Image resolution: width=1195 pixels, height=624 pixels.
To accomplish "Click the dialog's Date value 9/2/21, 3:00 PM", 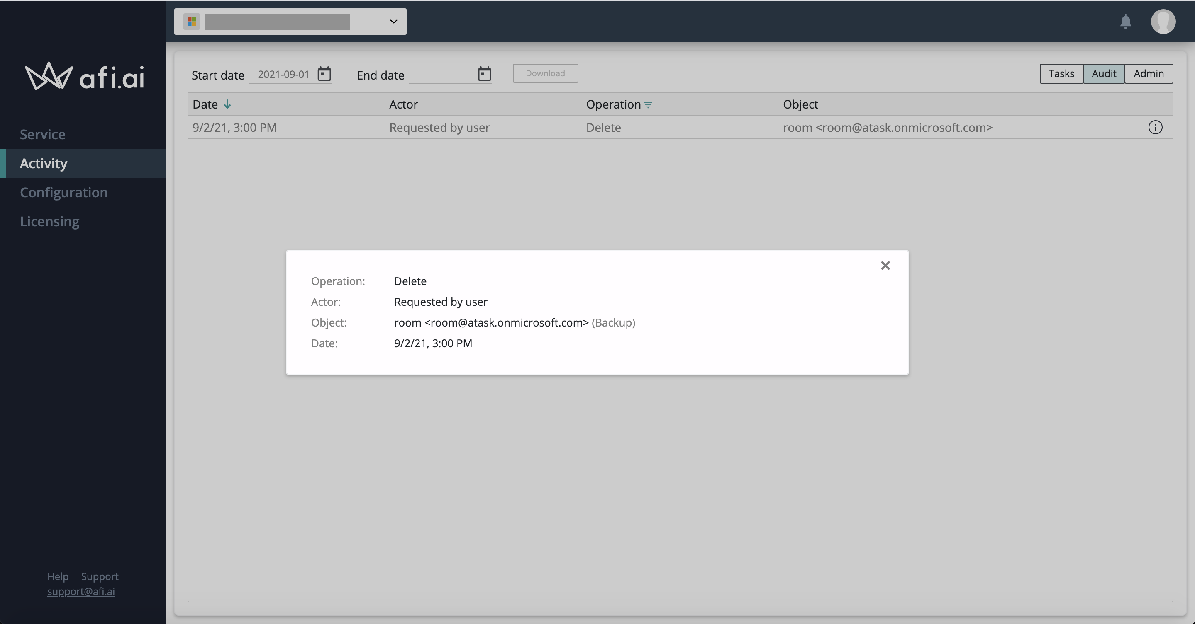I will click(x=433, y=343).
